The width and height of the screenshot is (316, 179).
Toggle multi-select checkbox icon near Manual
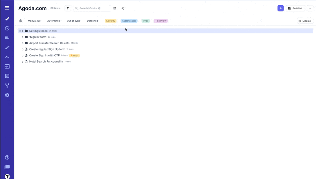pyautogui.click(x=20, y=21)
